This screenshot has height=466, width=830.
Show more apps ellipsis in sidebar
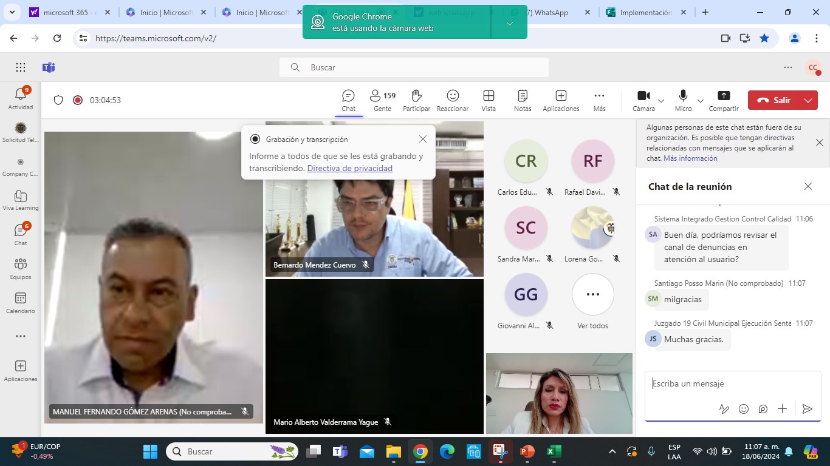coord(21,336)
